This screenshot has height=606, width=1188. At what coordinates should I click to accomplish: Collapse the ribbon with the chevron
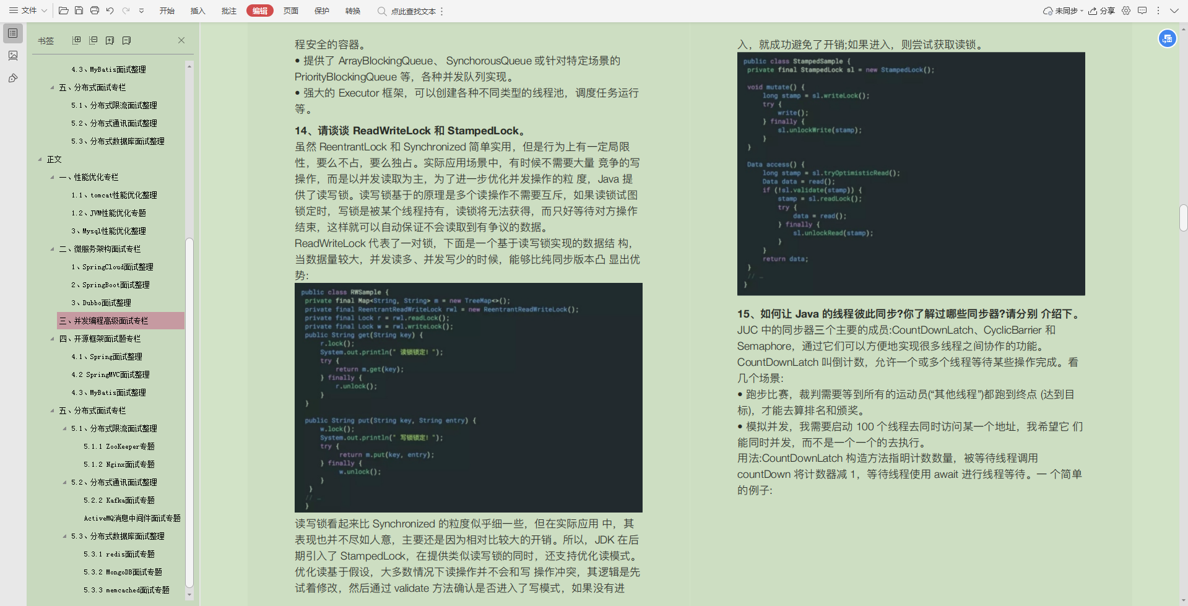[1174, 11]
